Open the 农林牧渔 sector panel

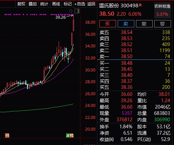tap(162, 10)
